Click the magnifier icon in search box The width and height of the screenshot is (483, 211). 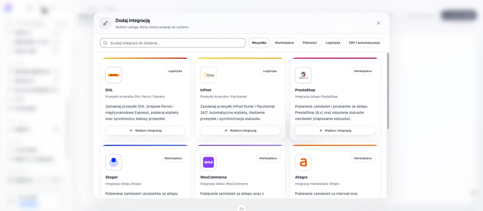[x=105, y=43]
